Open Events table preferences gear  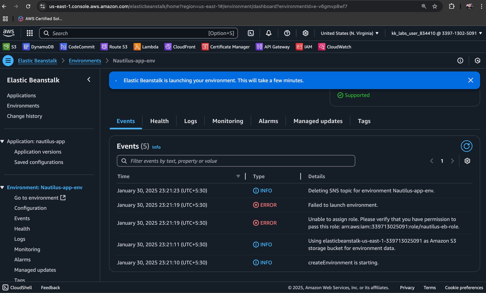tap(467, 161)
